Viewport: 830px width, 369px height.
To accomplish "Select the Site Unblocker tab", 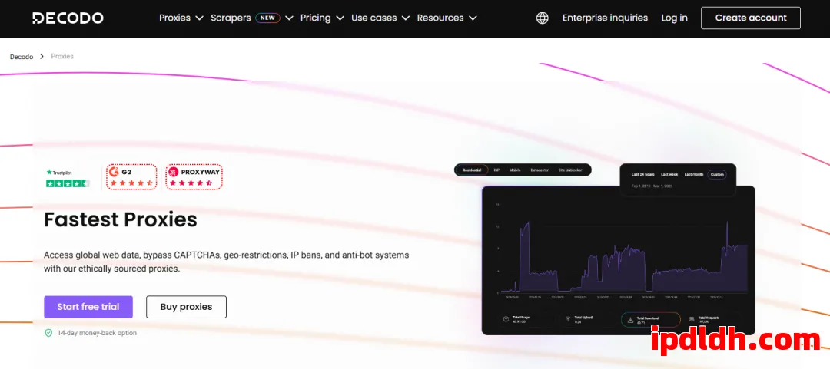I will click(x=571, y=170).
